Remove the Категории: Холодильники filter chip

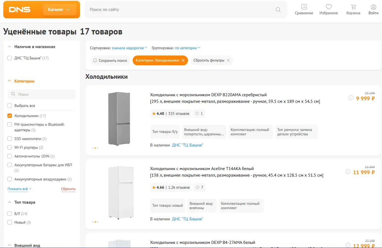(183, 60)
